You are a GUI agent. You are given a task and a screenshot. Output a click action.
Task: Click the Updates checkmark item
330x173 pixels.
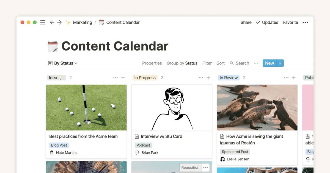[267, 22]
